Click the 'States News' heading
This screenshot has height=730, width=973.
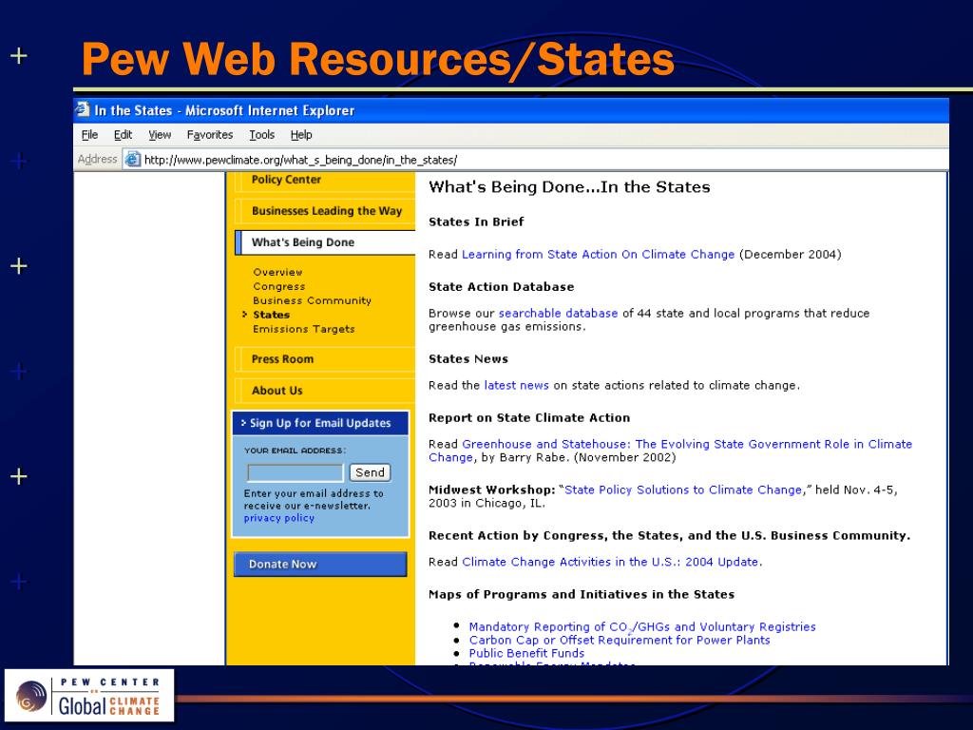pyautogui.click(x=468, y=358)
